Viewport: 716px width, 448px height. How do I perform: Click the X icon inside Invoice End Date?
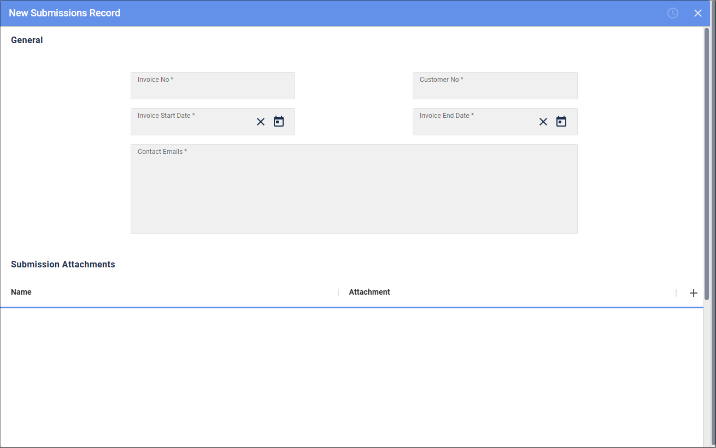pos(543,122)
